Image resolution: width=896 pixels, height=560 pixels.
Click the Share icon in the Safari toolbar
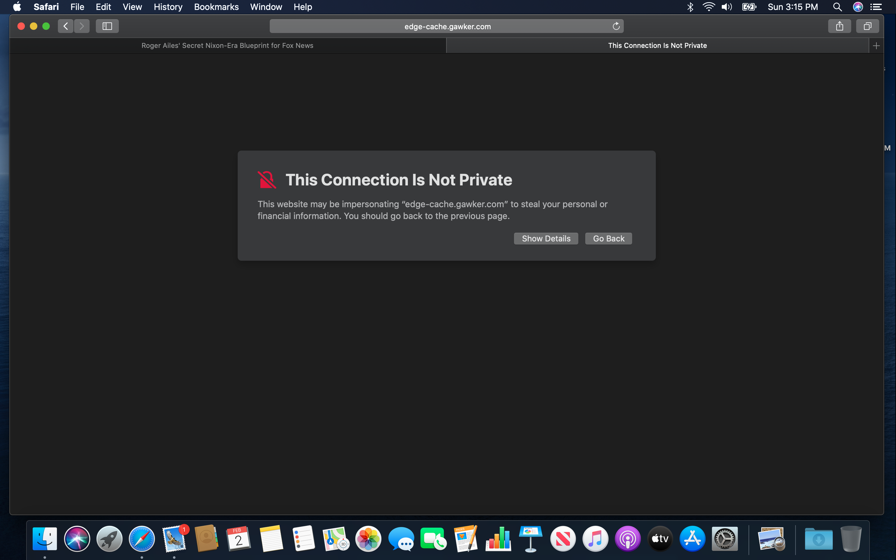coord(839,26)
